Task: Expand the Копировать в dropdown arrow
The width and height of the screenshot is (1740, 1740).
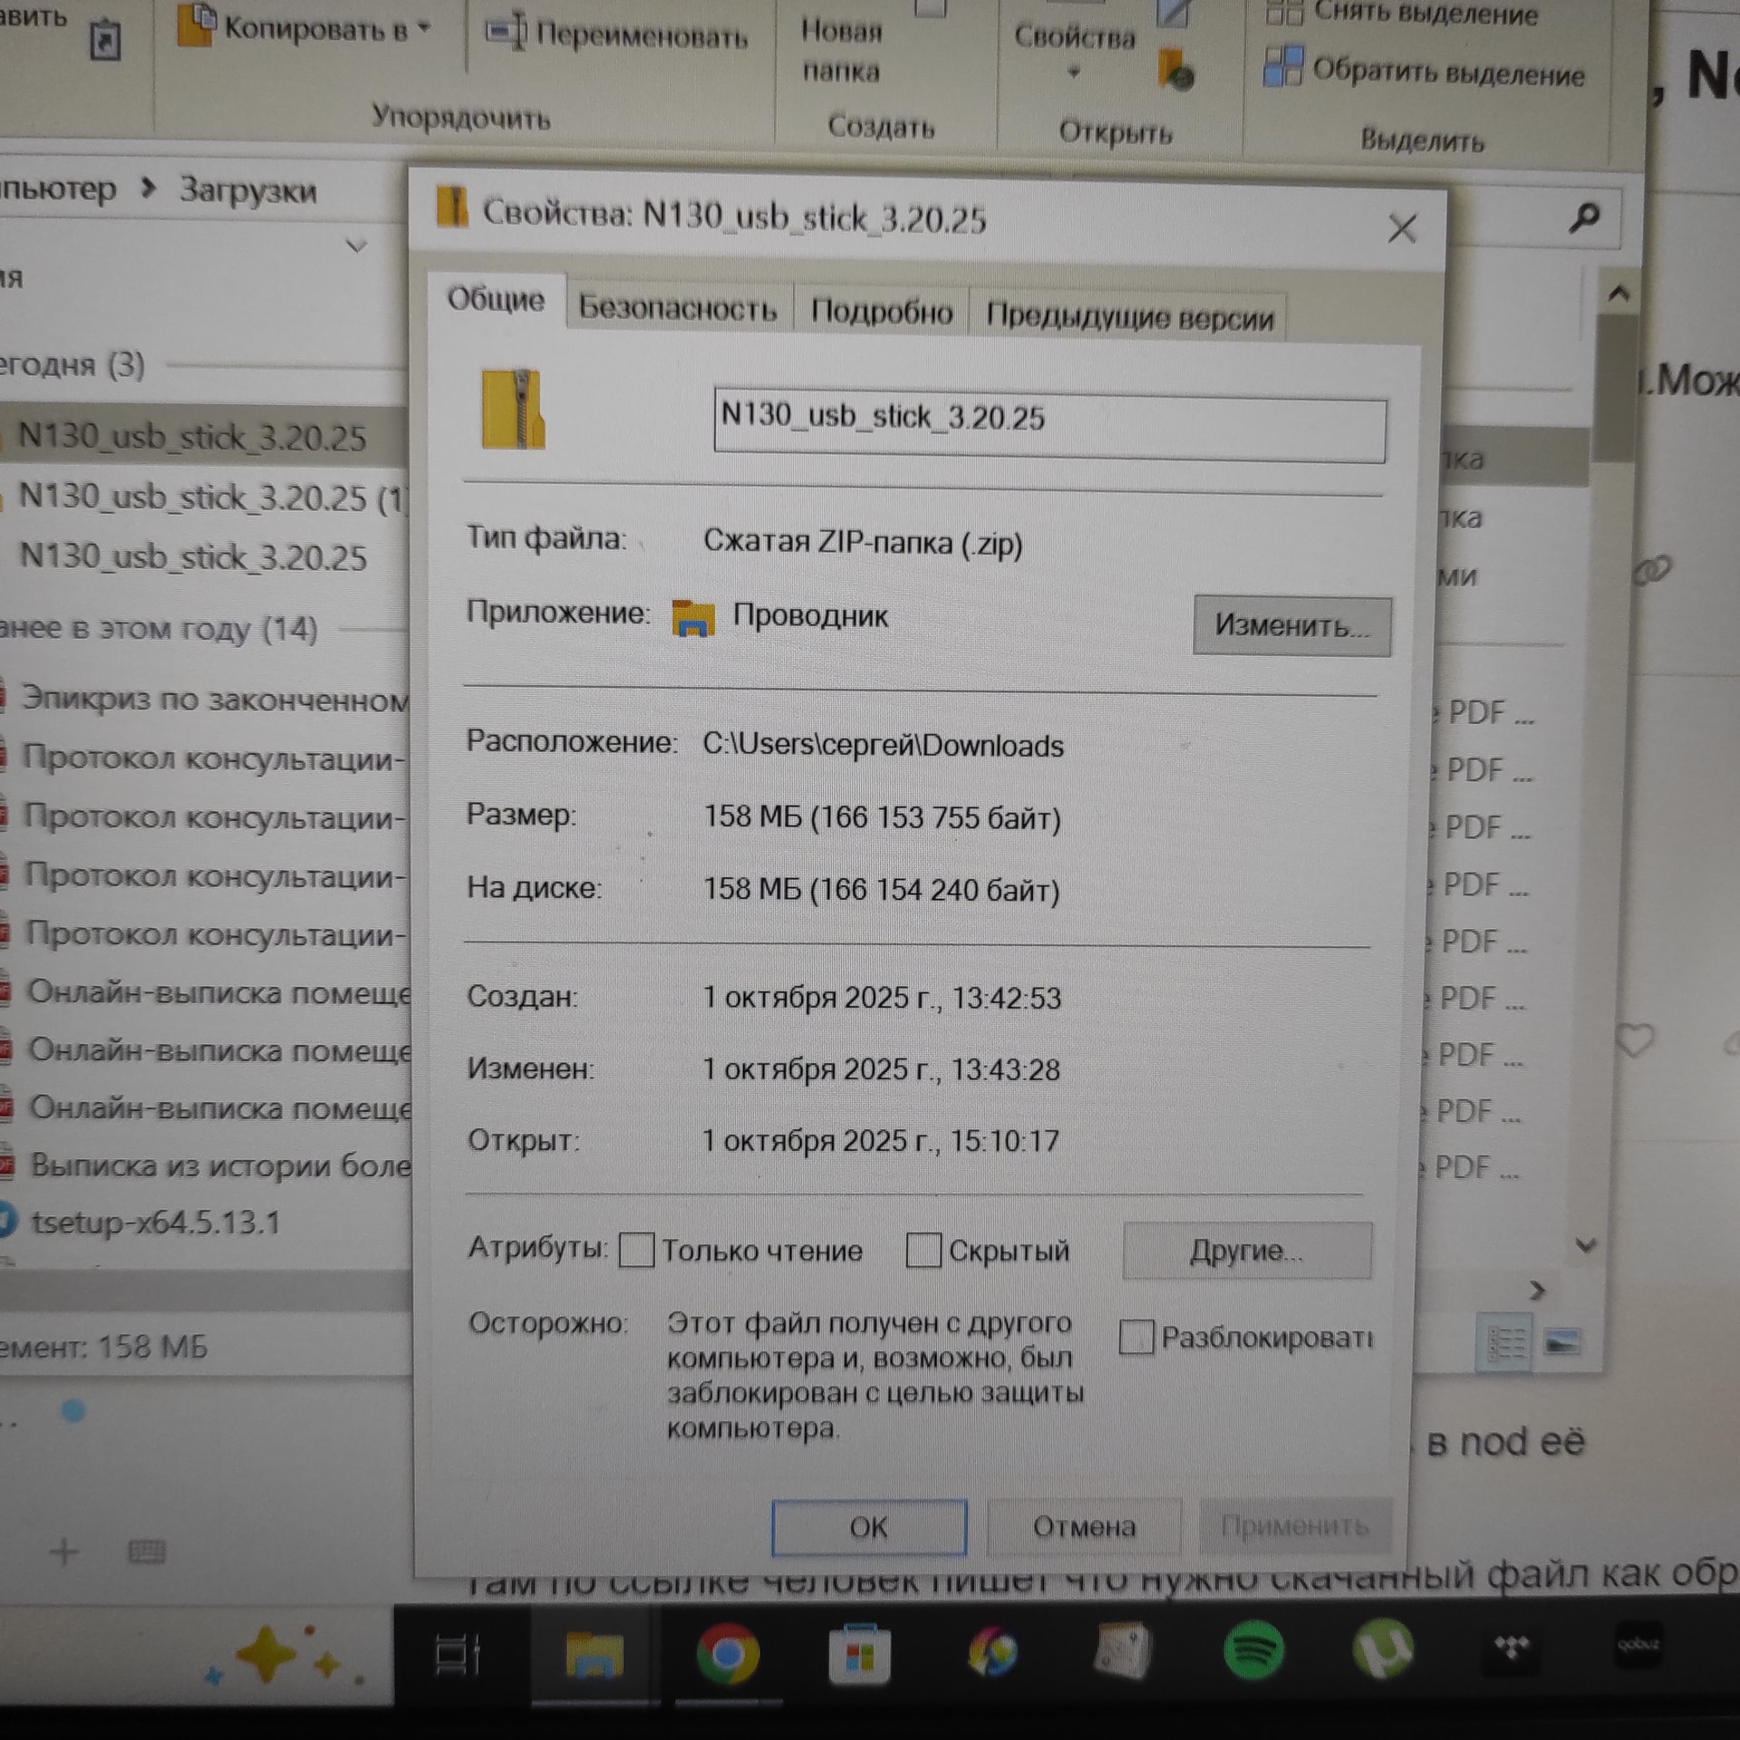Action: (423, 29)
